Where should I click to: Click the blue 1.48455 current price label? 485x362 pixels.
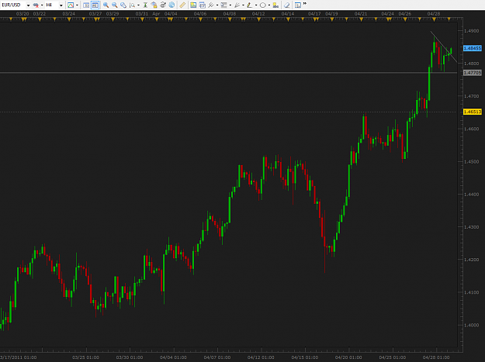(x=473, y=48)
